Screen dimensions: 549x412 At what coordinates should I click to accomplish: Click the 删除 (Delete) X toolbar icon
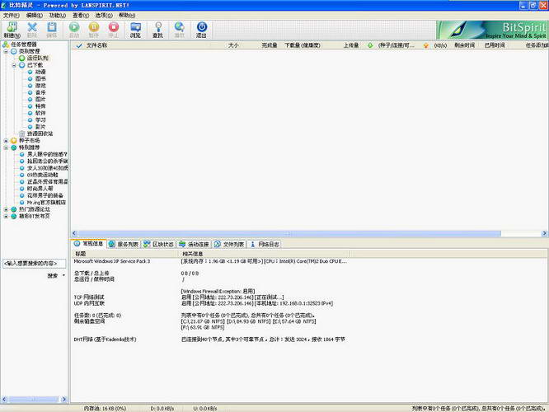point(32,28)
